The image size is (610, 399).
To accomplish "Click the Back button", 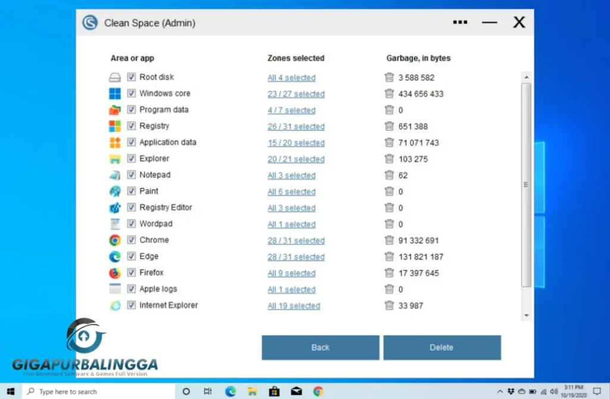I will pos(320,347).
